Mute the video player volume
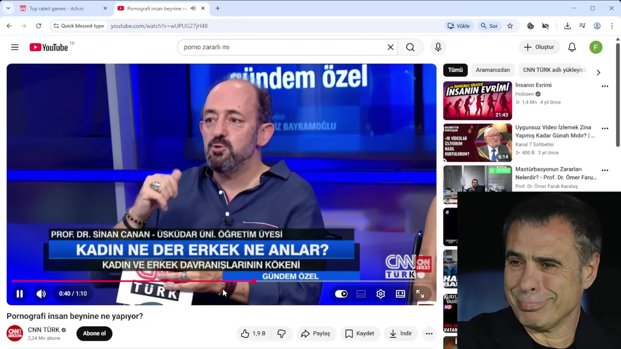Image resolution: width=621 pixels, height=349 pixels. pos(41,293)
